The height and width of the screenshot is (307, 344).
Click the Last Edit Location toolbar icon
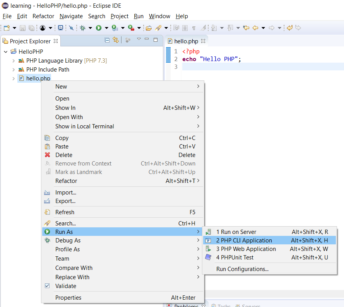(x=246, y=28)
